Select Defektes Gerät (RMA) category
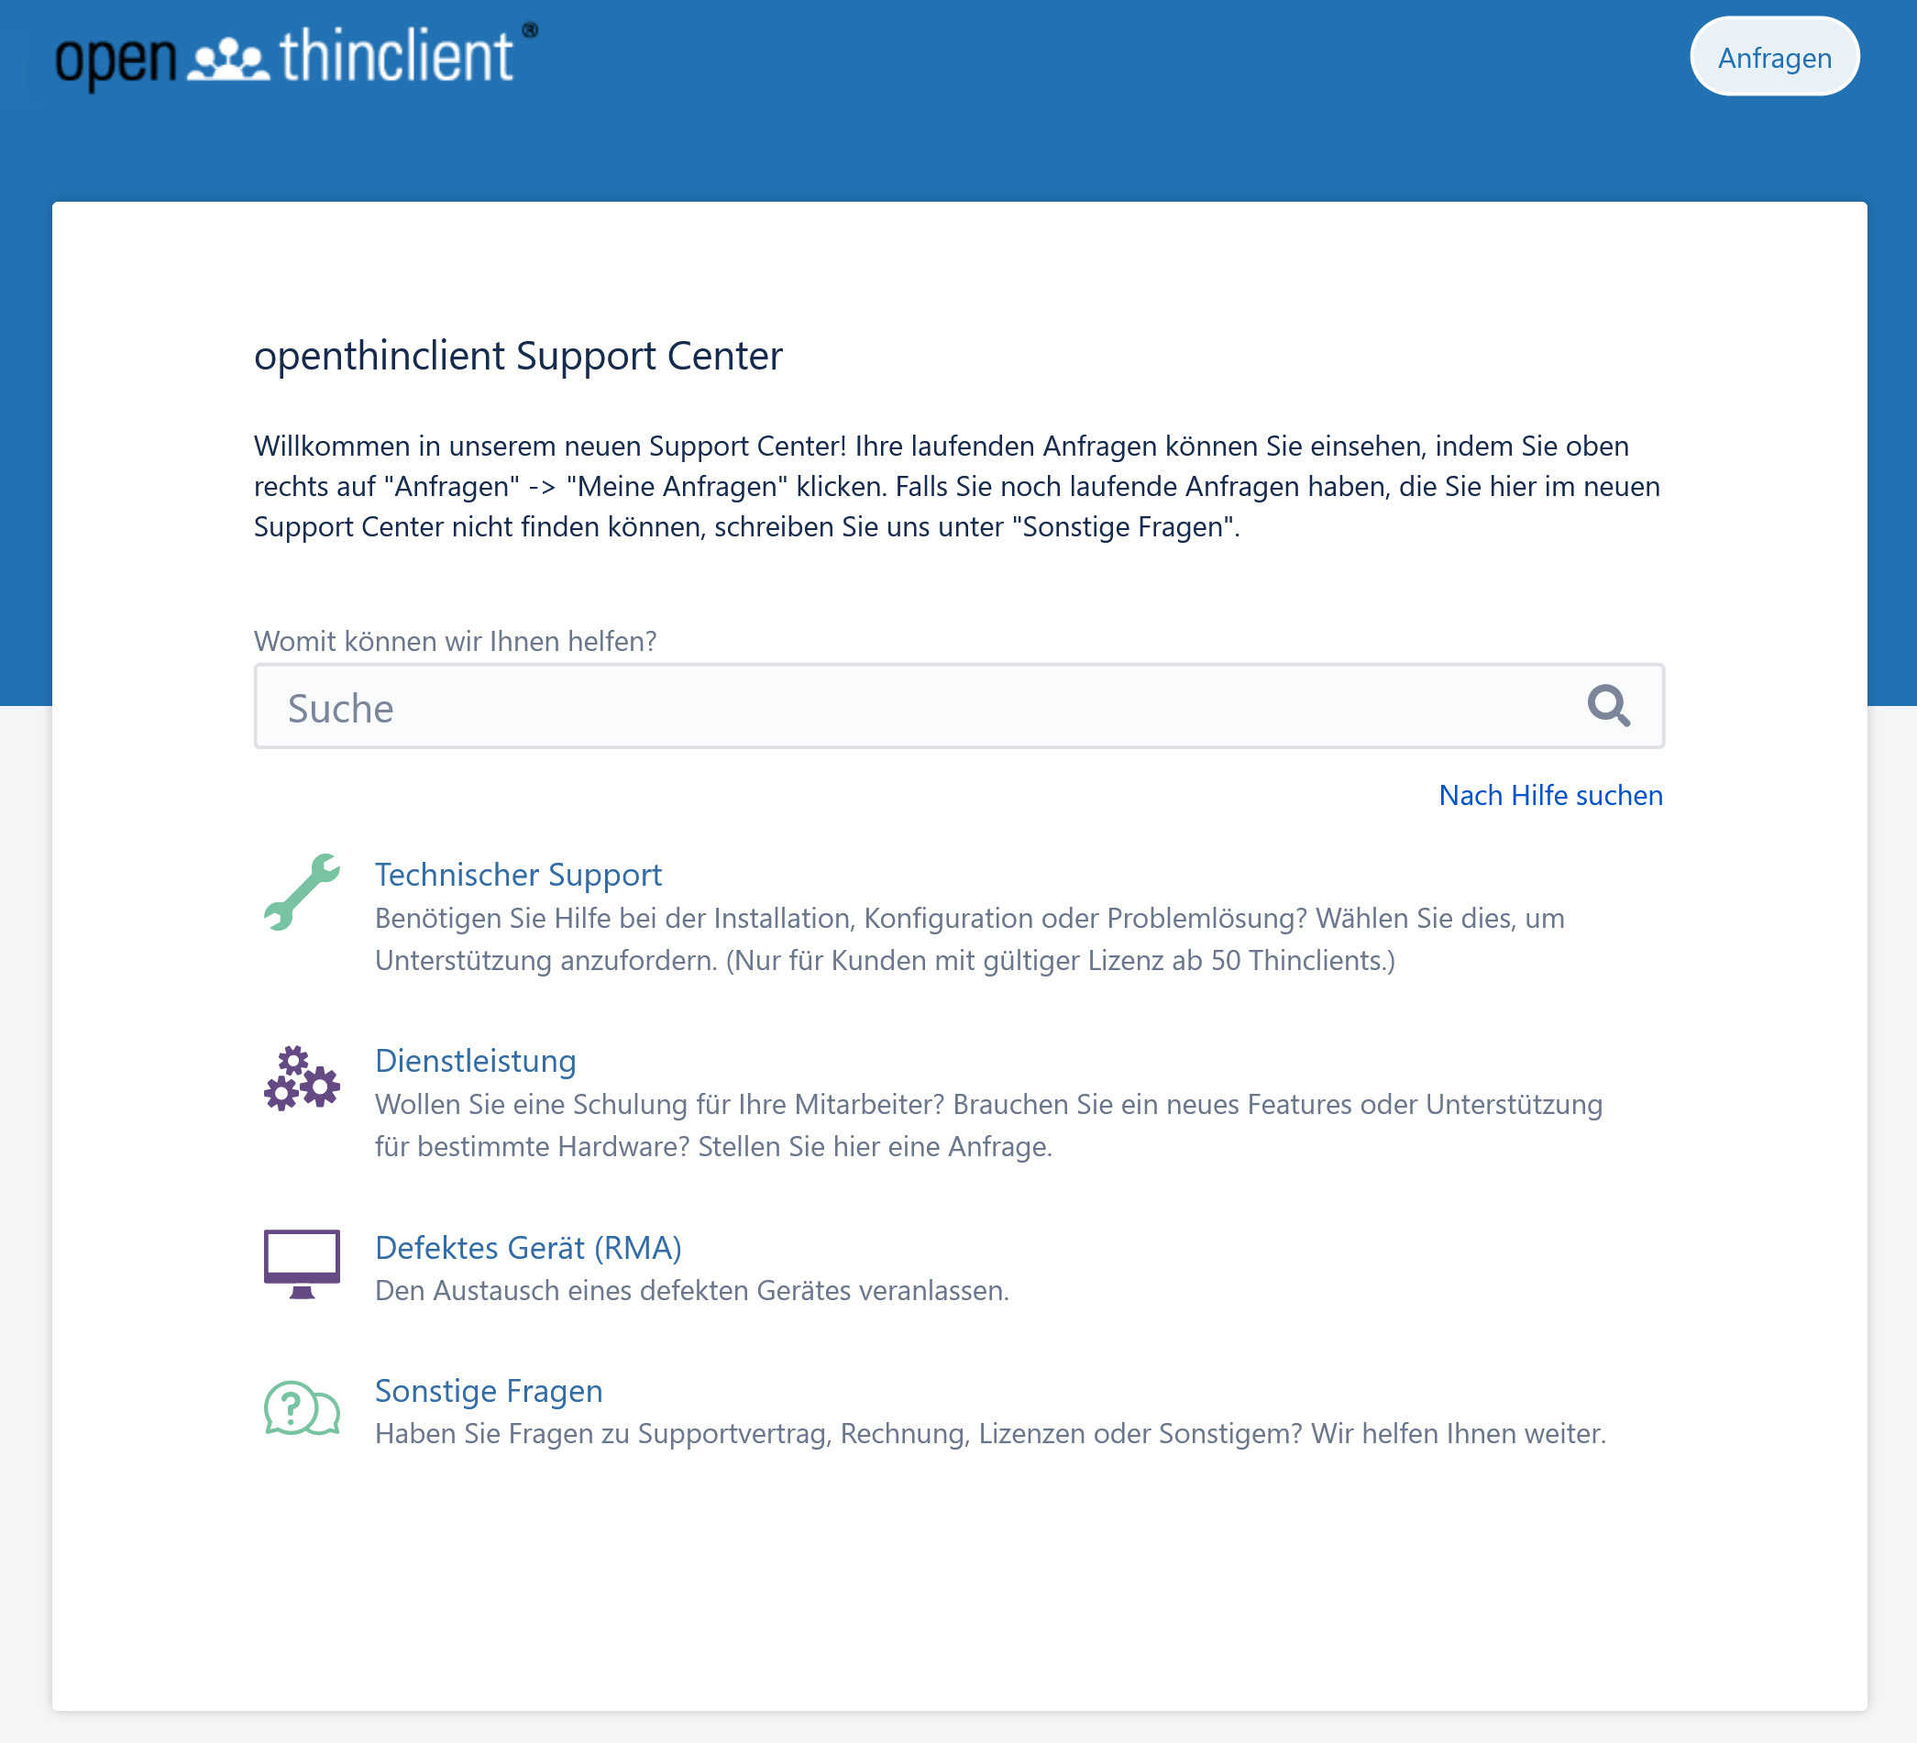Screen dimensions: 1917x1743 click(x=529, y=1247)
